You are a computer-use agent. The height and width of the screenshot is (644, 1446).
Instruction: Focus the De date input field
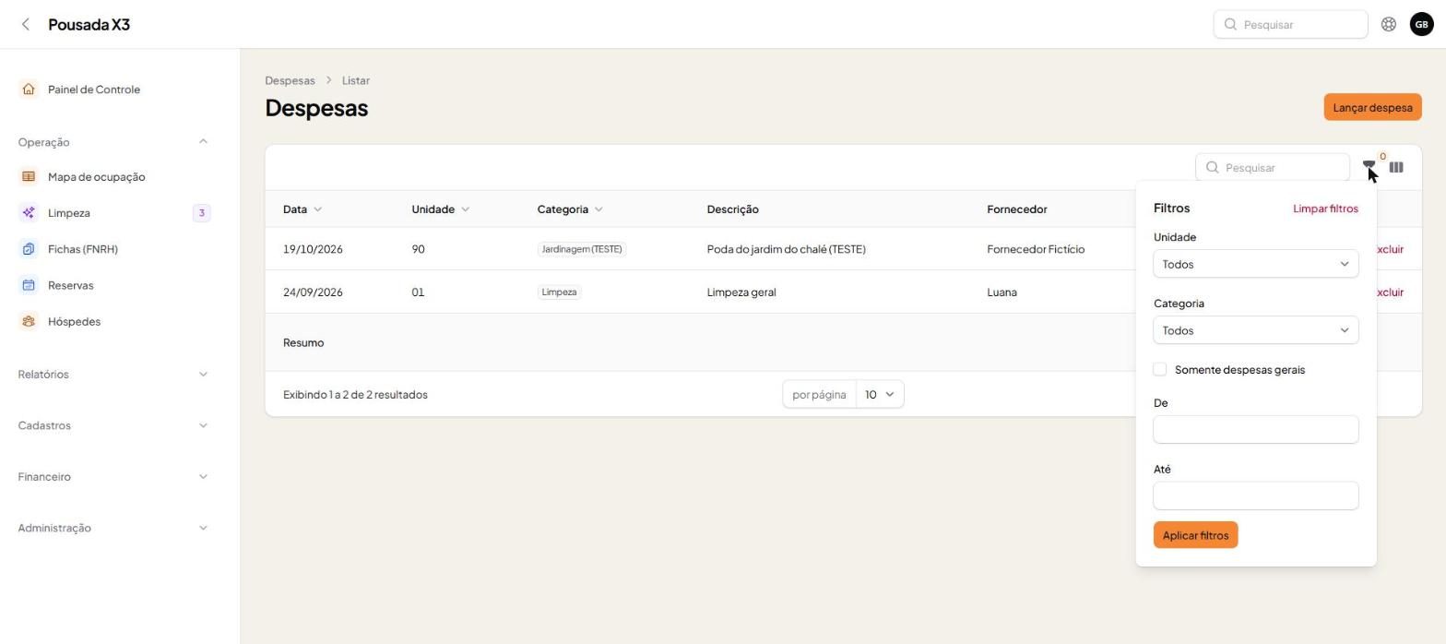tap(1256, 429)
